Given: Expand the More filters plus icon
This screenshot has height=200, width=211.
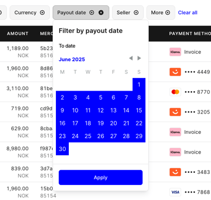Looking at the screenshot, I should click(168, 13).
